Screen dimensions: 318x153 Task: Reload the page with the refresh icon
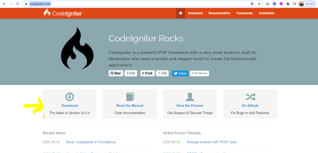tap(18, 4)
